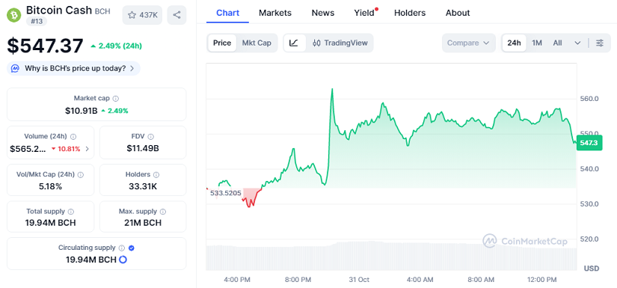Select the All time range
This screenshot has height=288, width=617.
558,43
